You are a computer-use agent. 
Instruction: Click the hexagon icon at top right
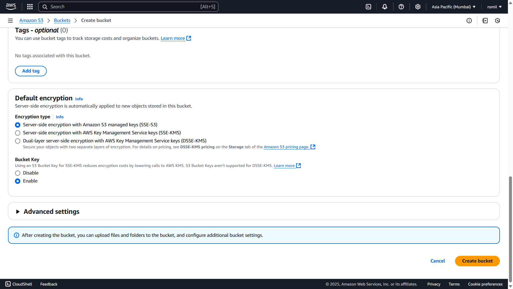pos(498,21)
